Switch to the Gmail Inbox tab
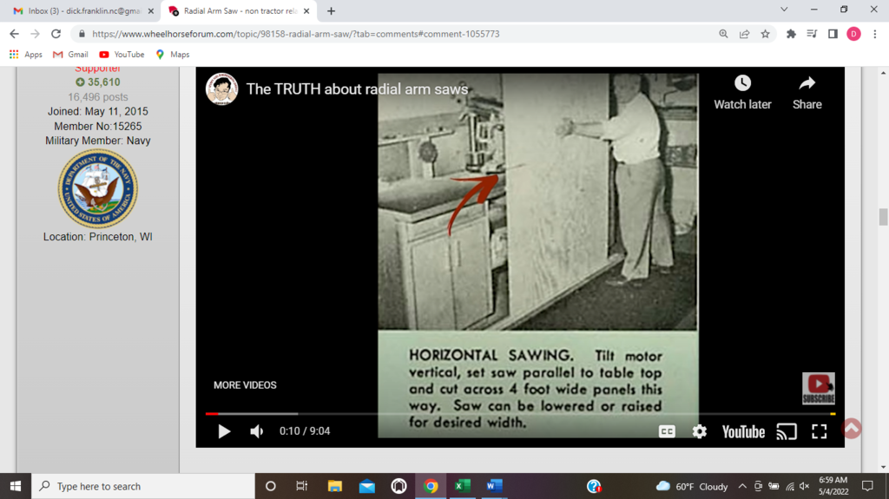889x499 pixels. [84, 10]
